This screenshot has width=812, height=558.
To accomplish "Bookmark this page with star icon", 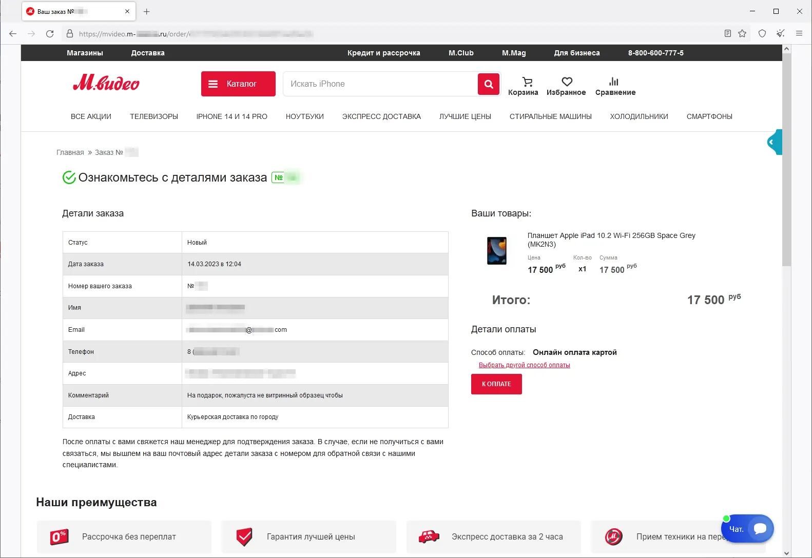I will (x=742, y=34).
